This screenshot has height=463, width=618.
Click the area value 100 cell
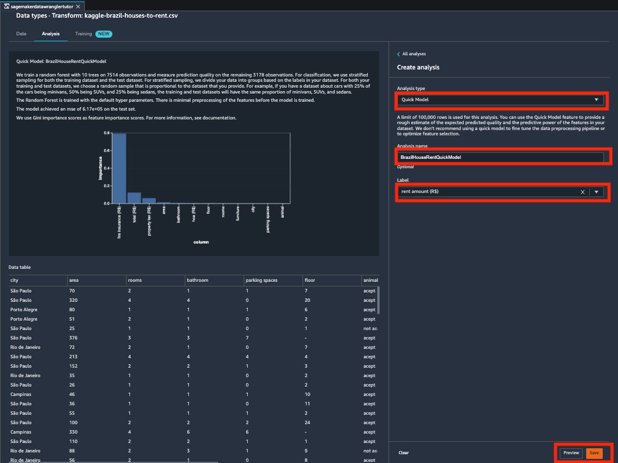click(x=74, y=423)
